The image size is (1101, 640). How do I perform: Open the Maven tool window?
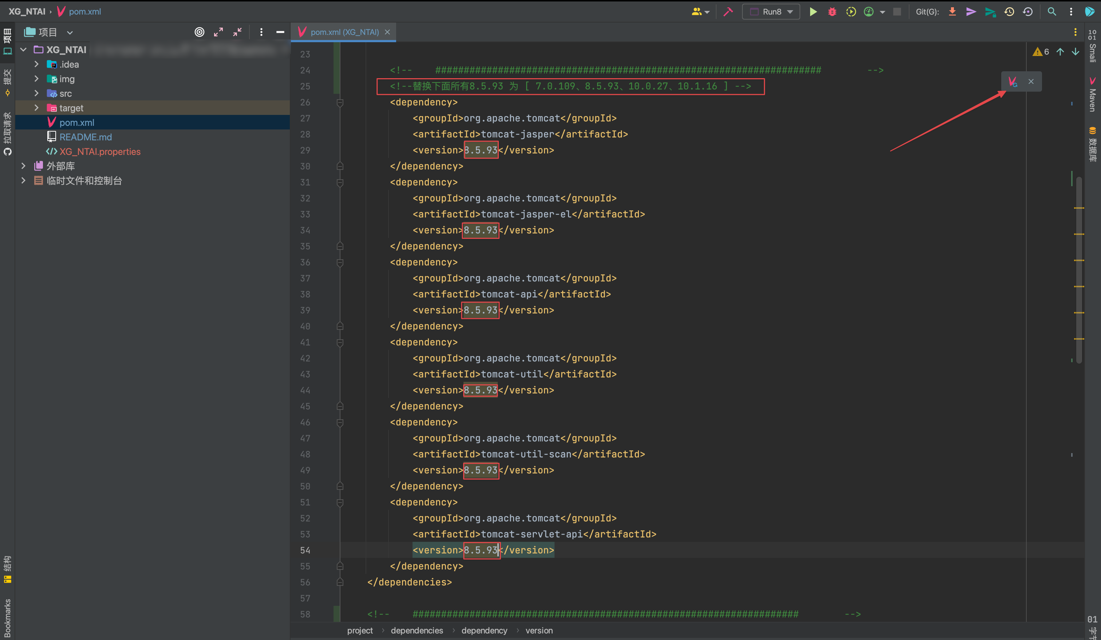pos(1092,95)
